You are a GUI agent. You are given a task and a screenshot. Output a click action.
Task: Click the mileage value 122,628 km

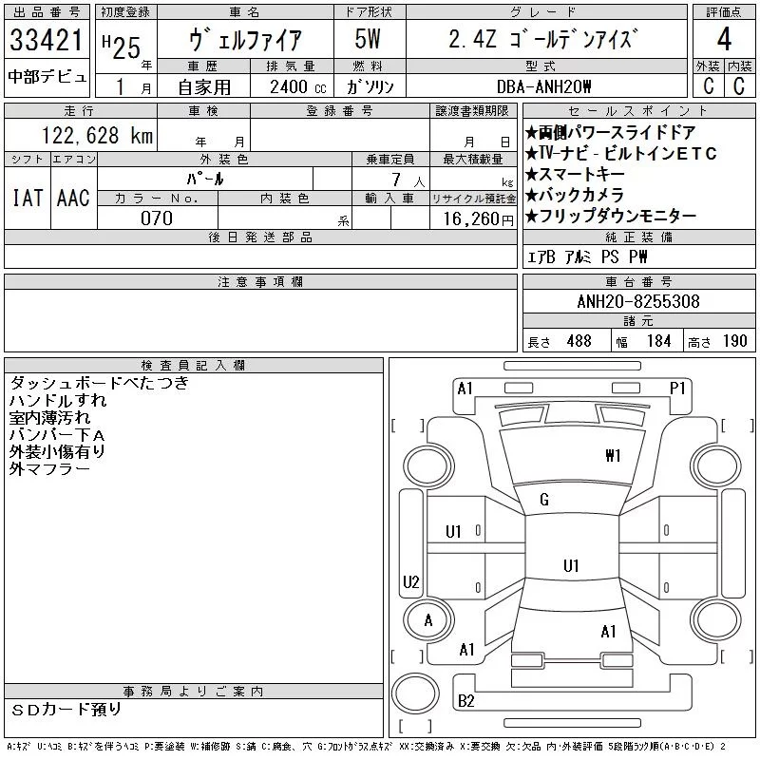tap(97, 136)
